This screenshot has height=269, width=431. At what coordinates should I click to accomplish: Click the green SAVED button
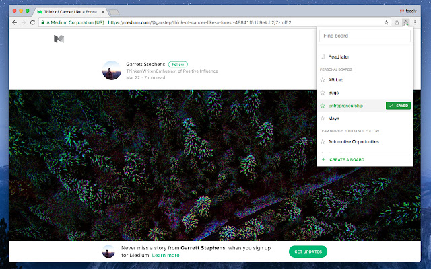point(398,106)
